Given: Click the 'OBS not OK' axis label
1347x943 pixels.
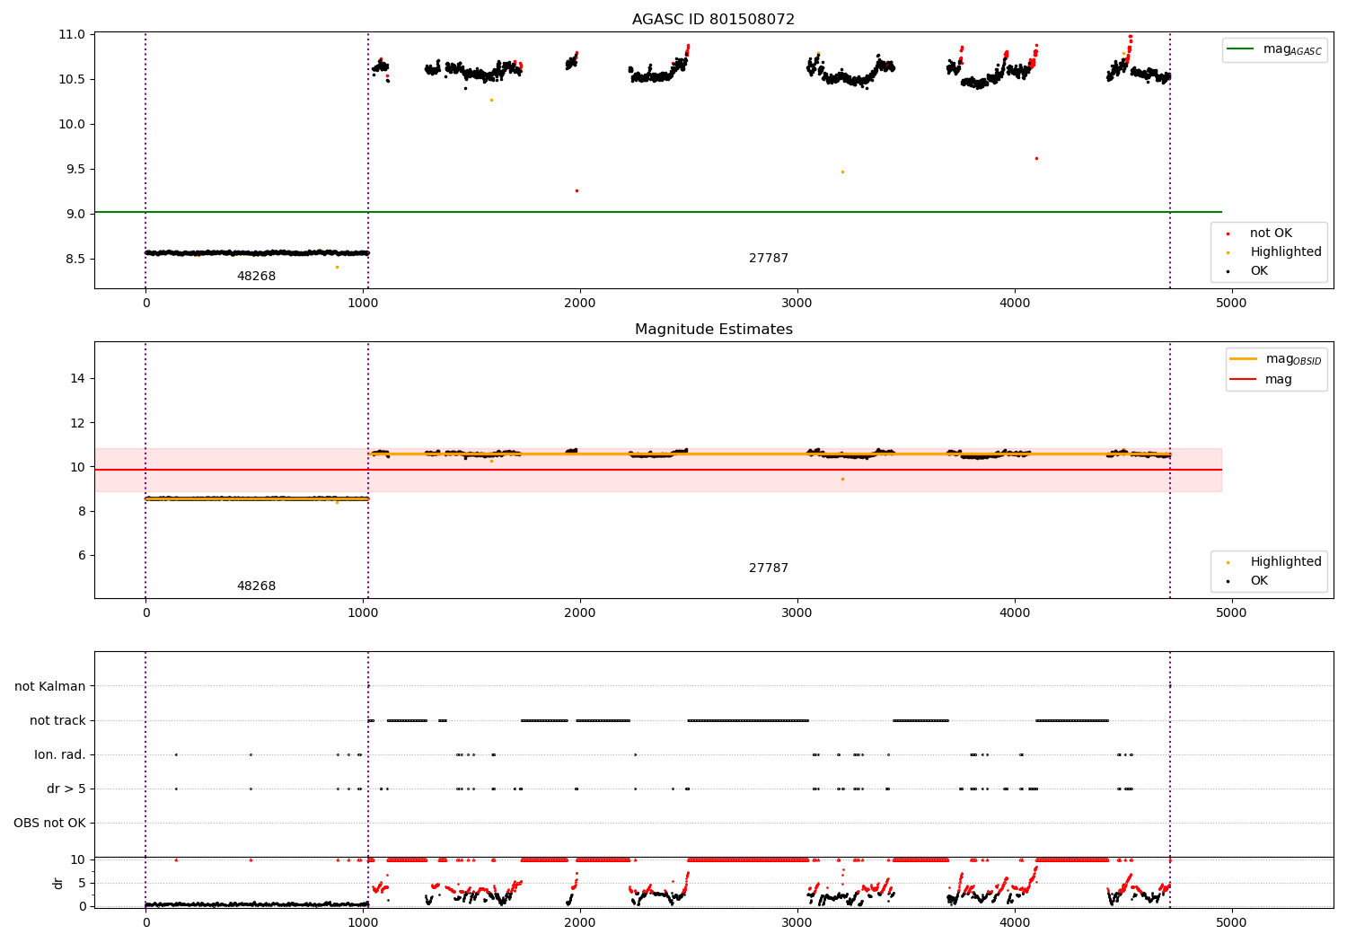Looking at the screenshot, I should pos(49,823).
